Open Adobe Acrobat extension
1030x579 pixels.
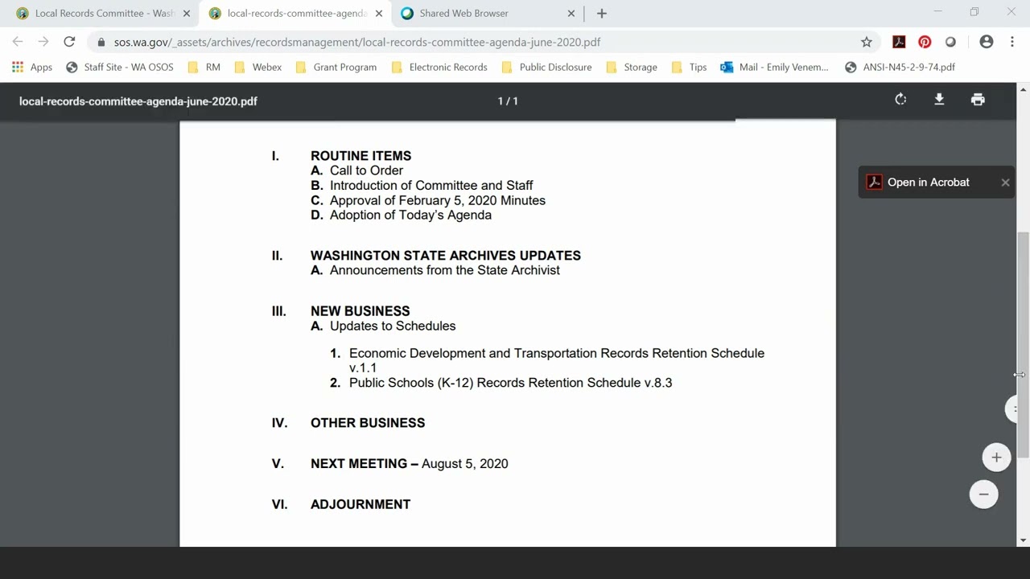click(899, 42)
